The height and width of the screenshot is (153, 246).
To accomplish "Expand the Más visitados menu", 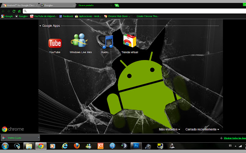I will [x=169, y=129].
